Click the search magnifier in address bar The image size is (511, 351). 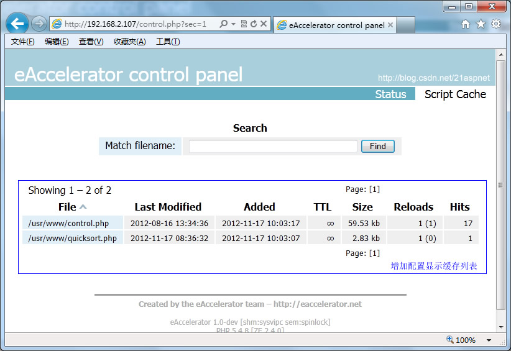pyautogui.click(x=224, y=24)
